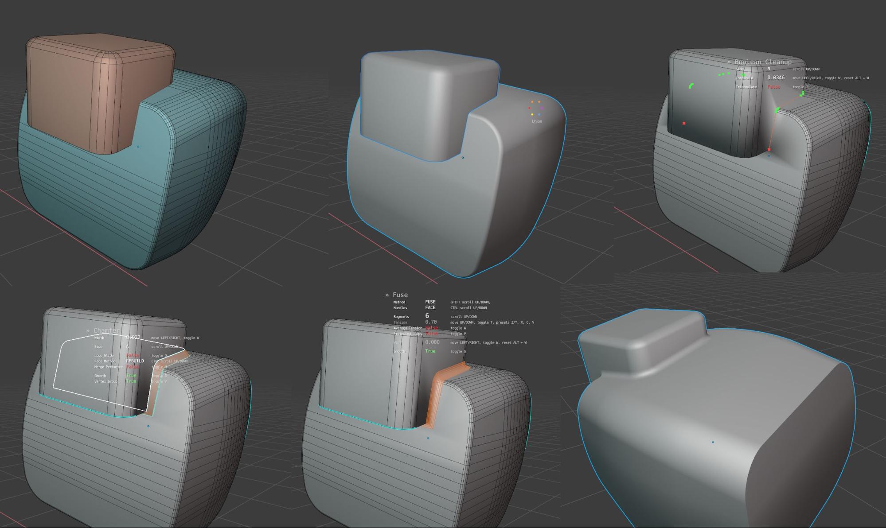Click the Handles value FACE
Image resolution: width=886 pixels, height=528 pixels.
coord(430,308)
